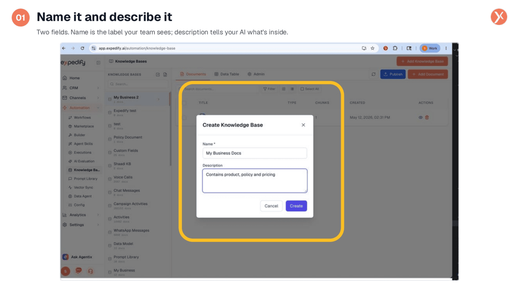This screenshot has height=292, width=519.
Task: Click Create button in dialog
Action: [296, 206]
